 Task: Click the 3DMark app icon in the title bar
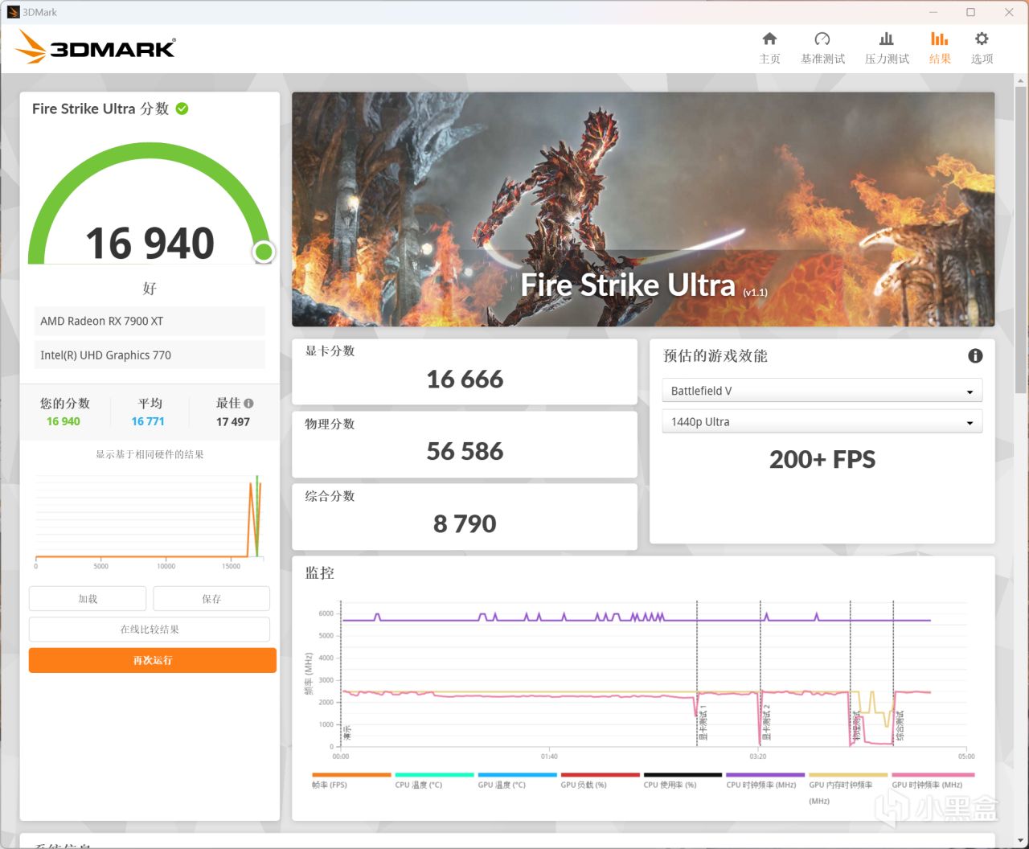(13, 12)
